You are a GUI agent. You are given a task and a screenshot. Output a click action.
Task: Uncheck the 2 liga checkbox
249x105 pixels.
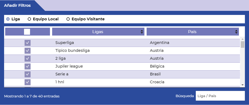[28, 59]
